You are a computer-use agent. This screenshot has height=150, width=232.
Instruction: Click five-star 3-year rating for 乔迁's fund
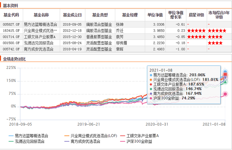(x=217, y=31)
